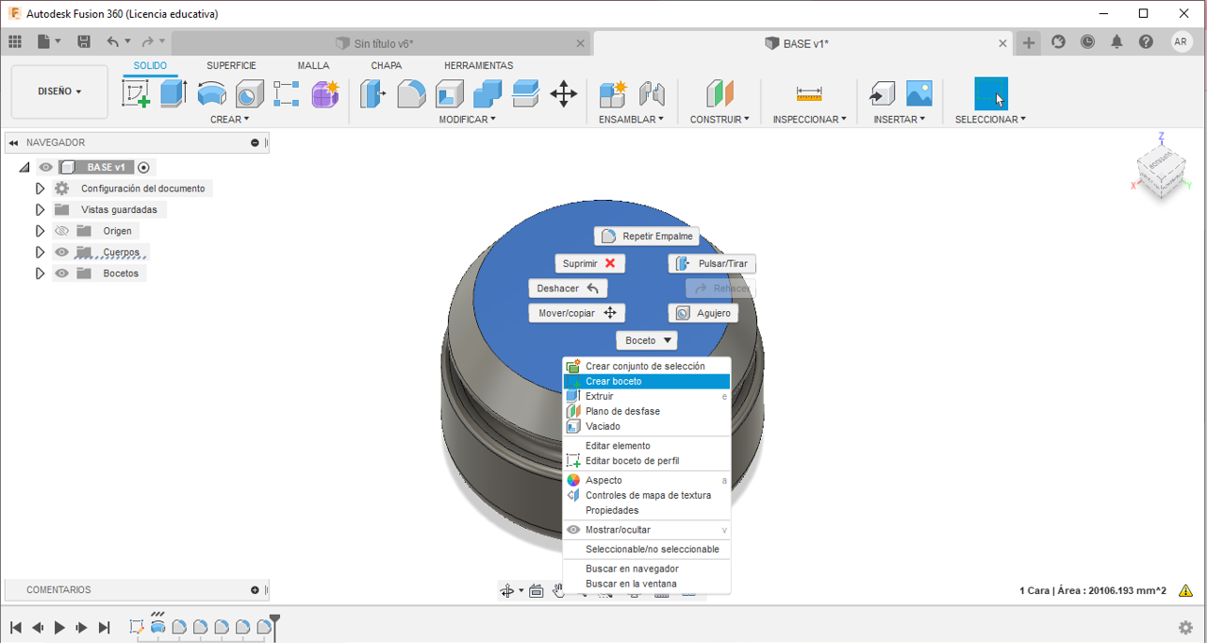Expand the Bocetos tree node

click(x=40, y=273)
